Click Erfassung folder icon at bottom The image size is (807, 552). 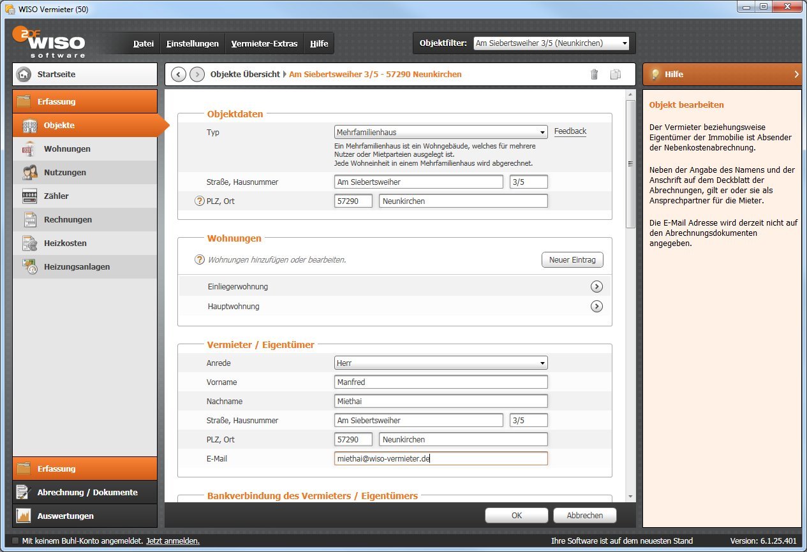(x=24, y=468)
